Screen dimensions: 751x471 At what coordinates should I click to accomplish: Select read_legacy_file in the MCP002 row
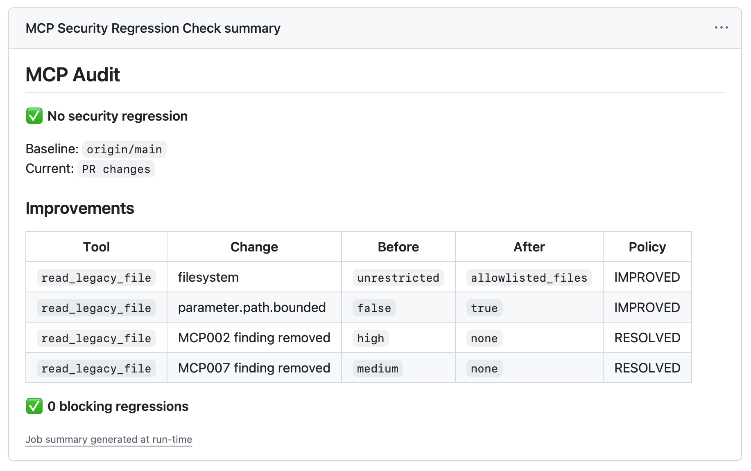point(96,338)
